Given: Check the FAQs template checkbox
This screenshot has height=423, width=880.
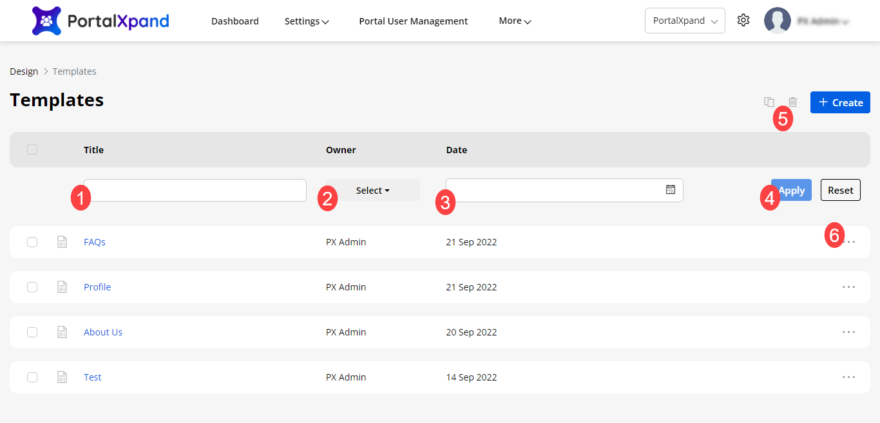Looking at the screenshot, I should [x=32, y=242].
